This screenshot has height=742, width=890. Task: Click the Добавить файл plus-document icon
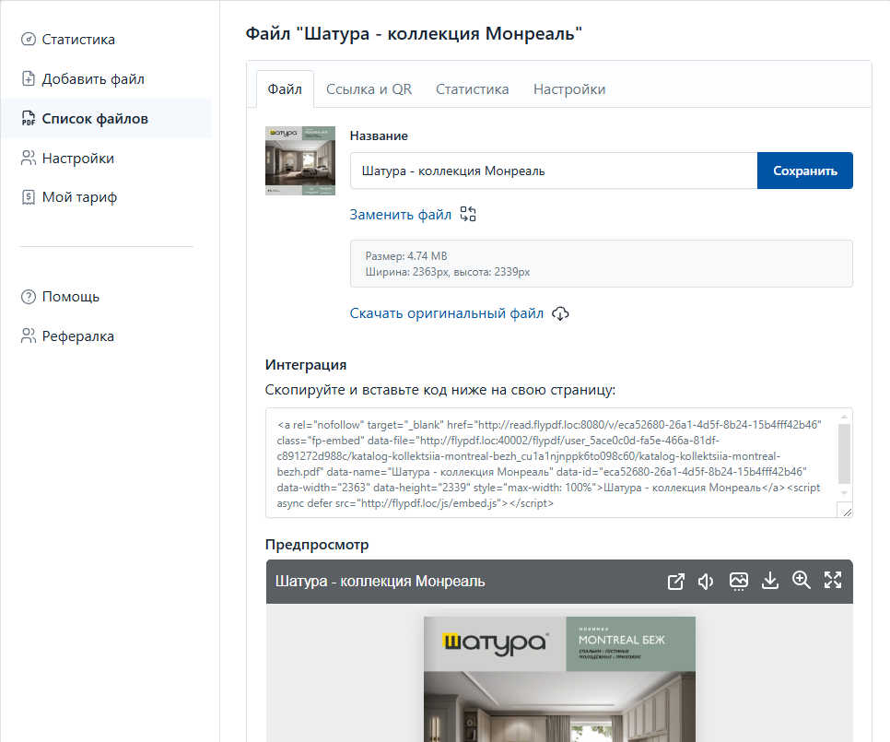click(x=29, y=79)
